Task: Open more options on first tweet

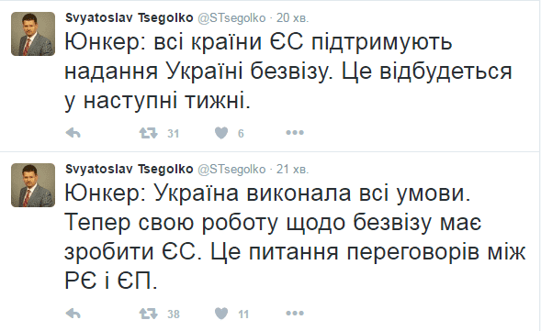Action: (295, 133)
